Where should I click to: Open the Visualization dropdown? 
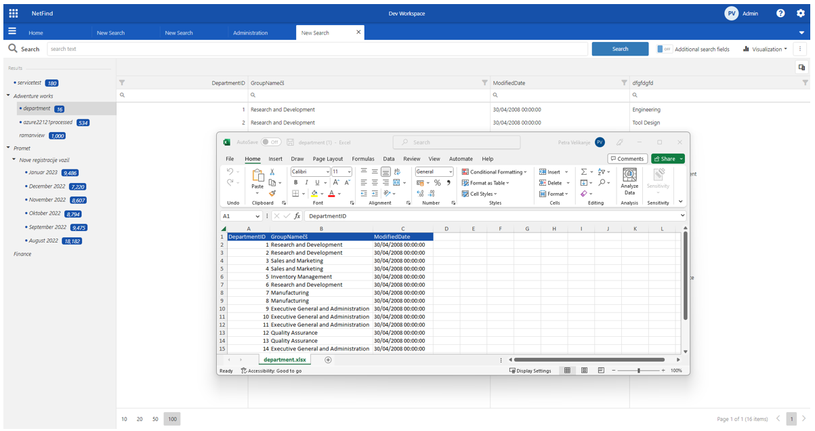pos(766,49)
